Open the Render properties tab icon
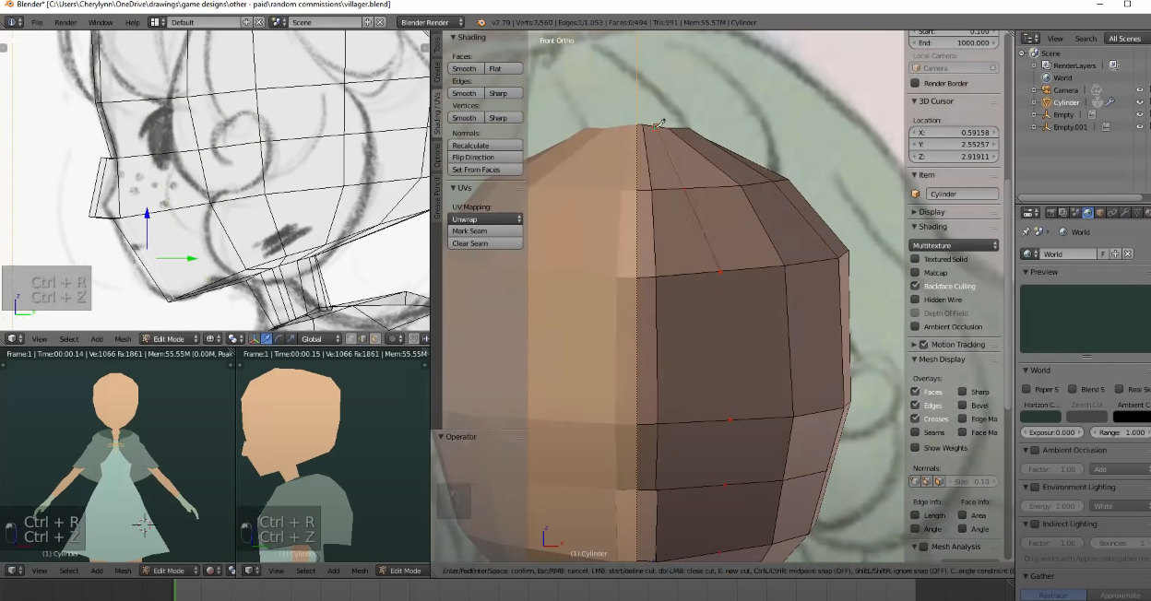This screenshot has width=1151, height=601. click(x=1051, y=213)
